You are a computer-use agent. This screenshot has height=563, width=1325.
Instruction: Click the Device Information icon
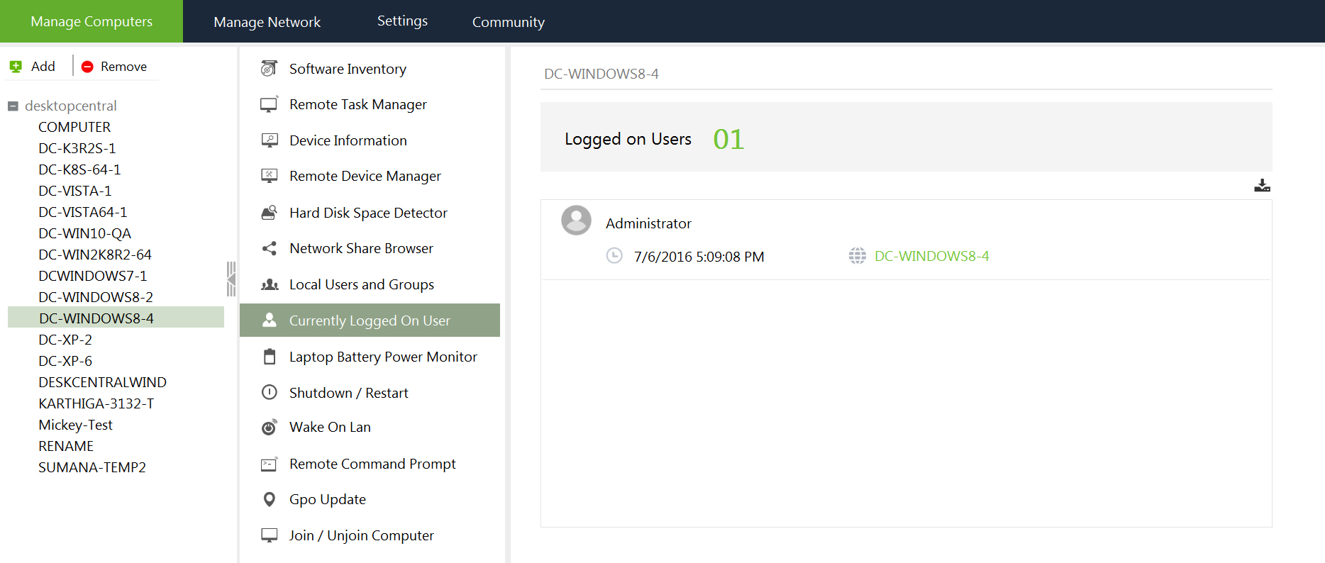270,140
